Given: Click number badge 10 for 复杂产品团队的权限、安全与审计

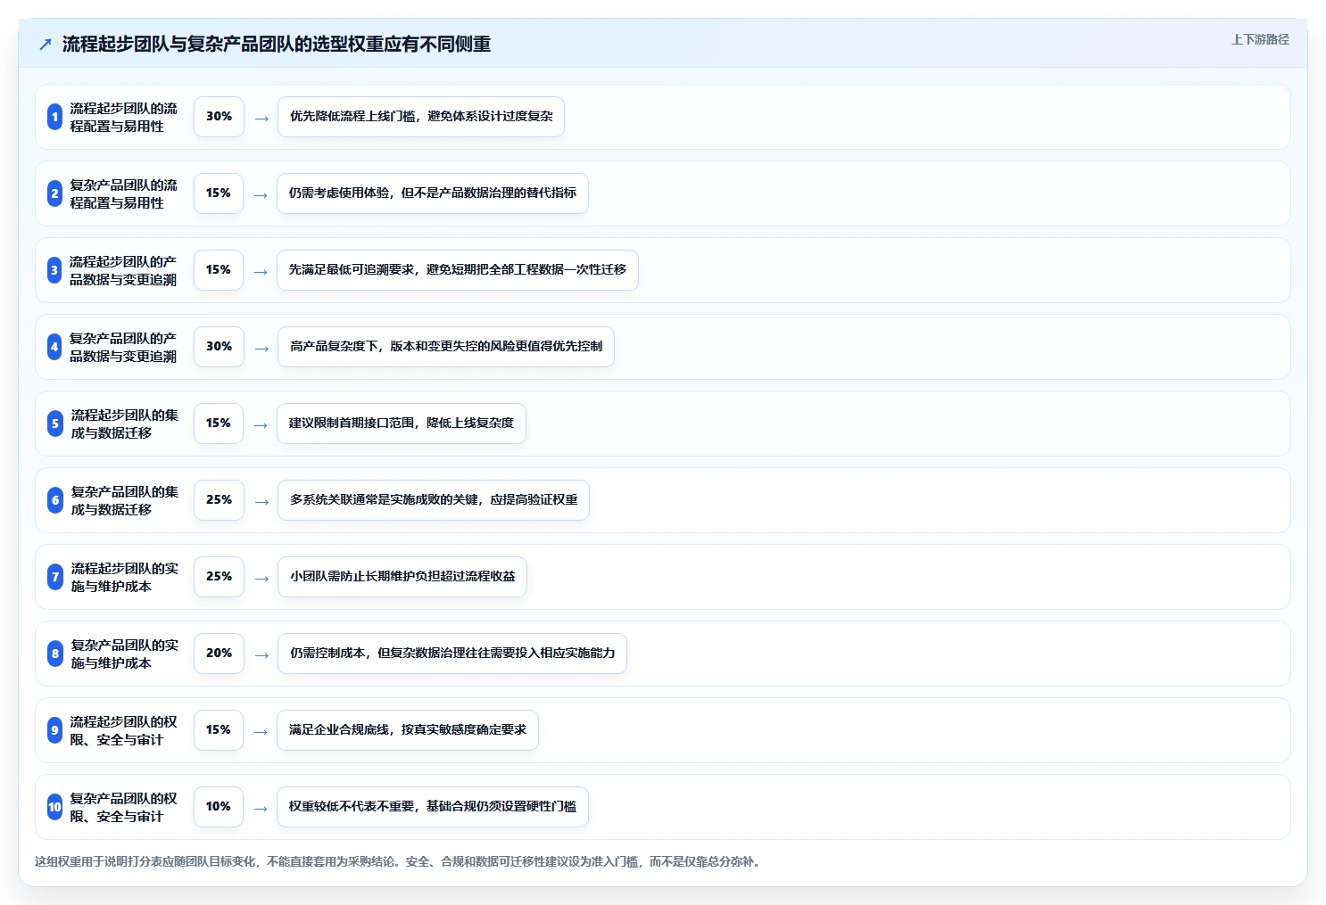Looking at the screenshot, I should (x=54, y=807).
